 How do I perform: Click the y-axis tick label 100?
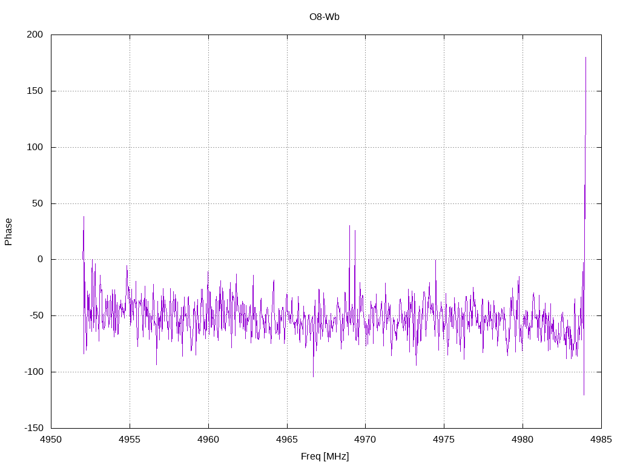(35, 147)
